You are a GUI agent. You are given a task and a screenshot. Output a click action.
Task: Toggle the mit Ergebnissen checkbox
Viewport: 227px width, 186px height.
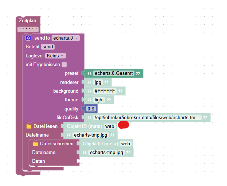64,65
